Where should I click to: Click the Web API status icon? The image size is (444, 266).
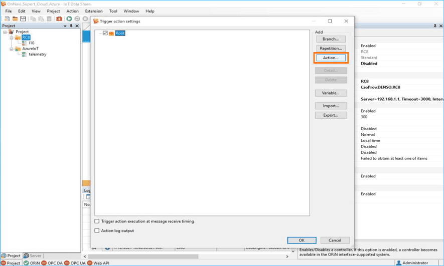point(90,263)
